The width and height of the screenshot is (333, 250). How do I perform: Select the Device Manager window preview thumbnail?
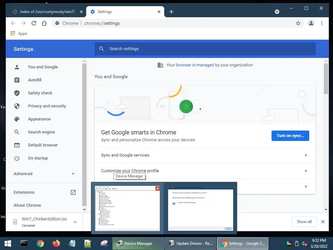(x=127, y=208)
